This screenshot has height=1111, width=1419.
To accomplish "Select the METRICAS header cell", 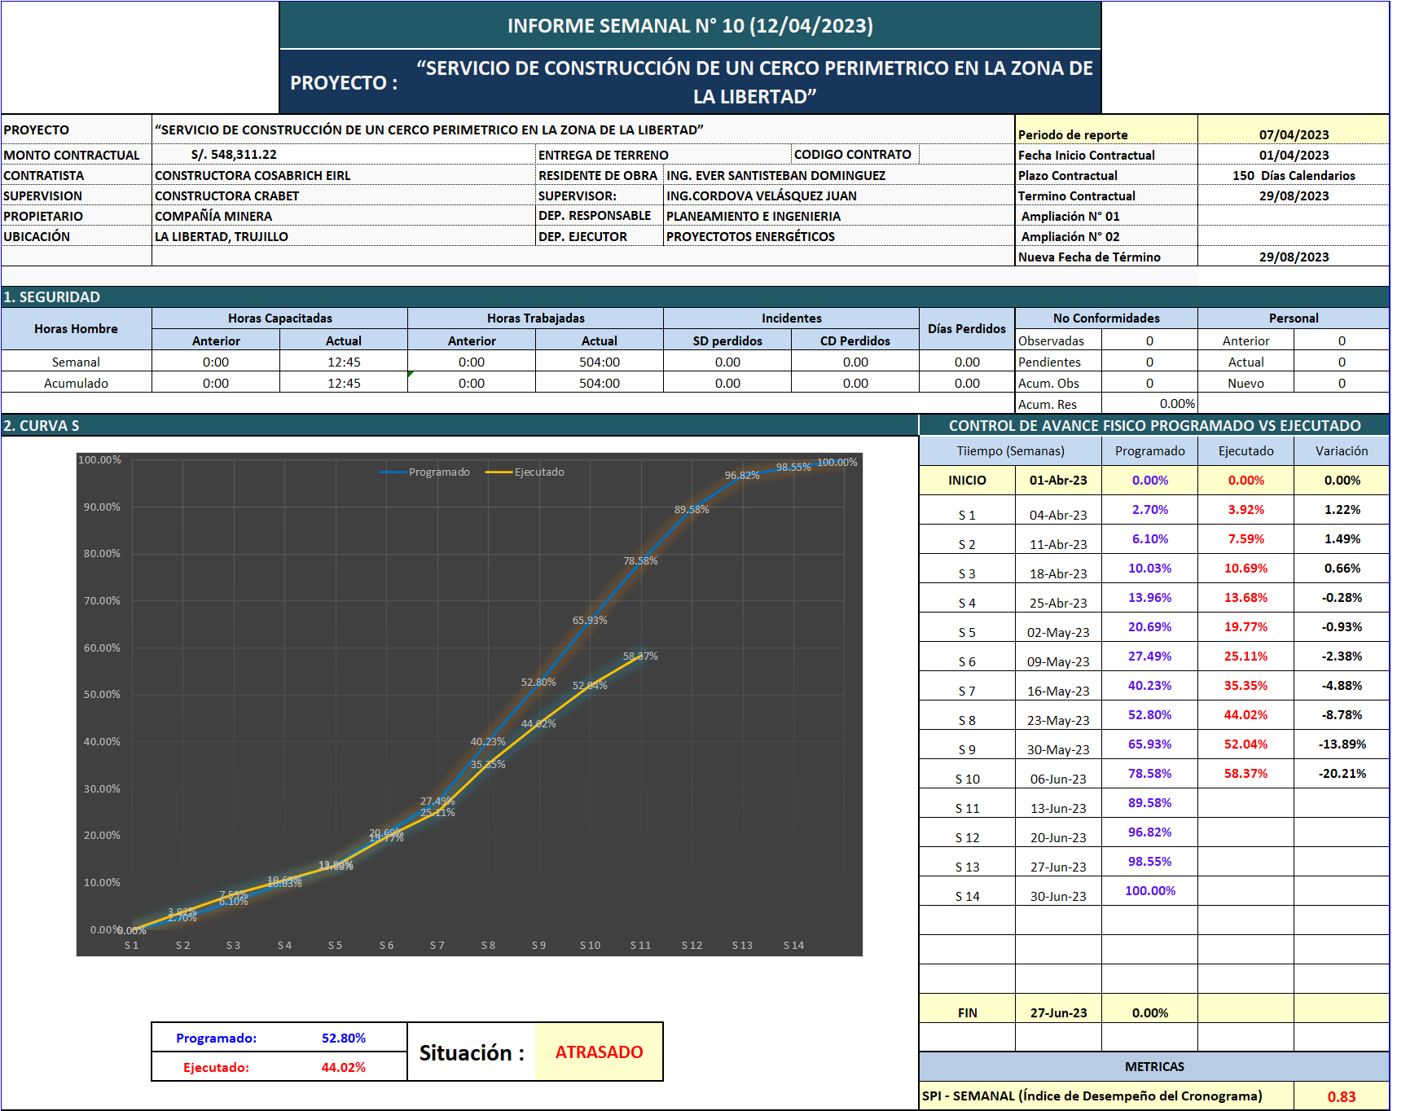I will click(x=1153, y=1066).
